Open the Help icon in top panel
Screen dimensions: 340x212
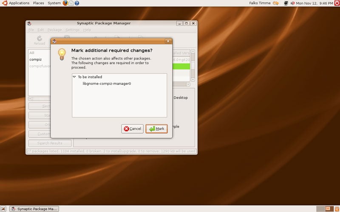coord(77,3)
